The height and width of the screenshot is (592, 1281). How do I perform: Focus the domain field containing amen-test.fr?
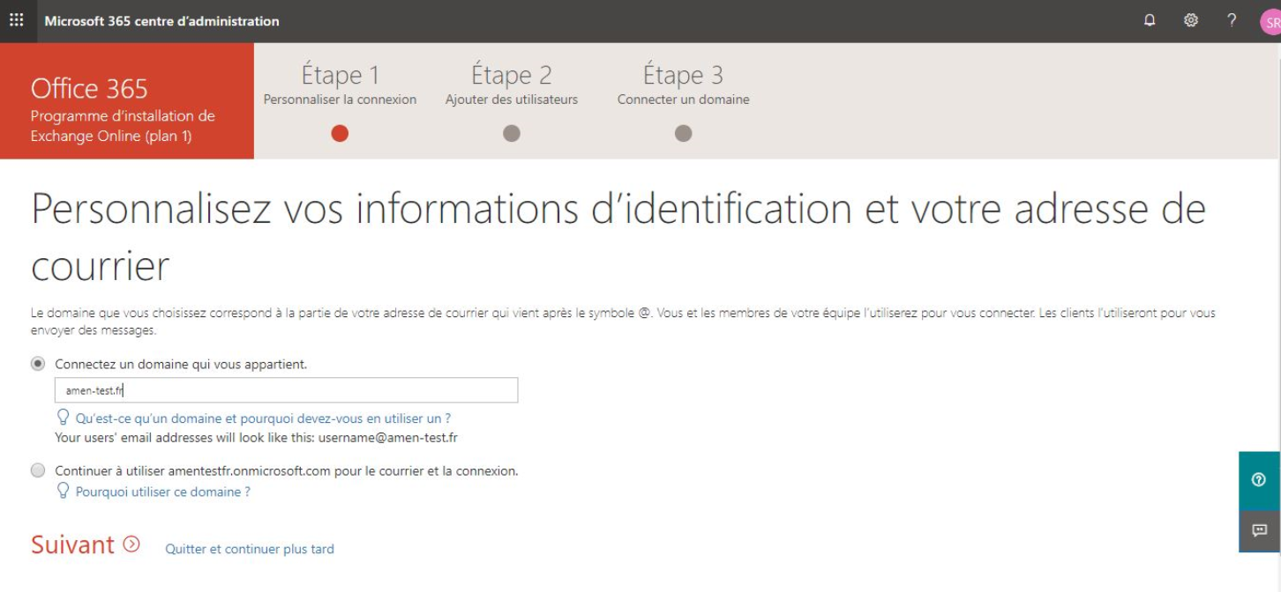point(287,390)
